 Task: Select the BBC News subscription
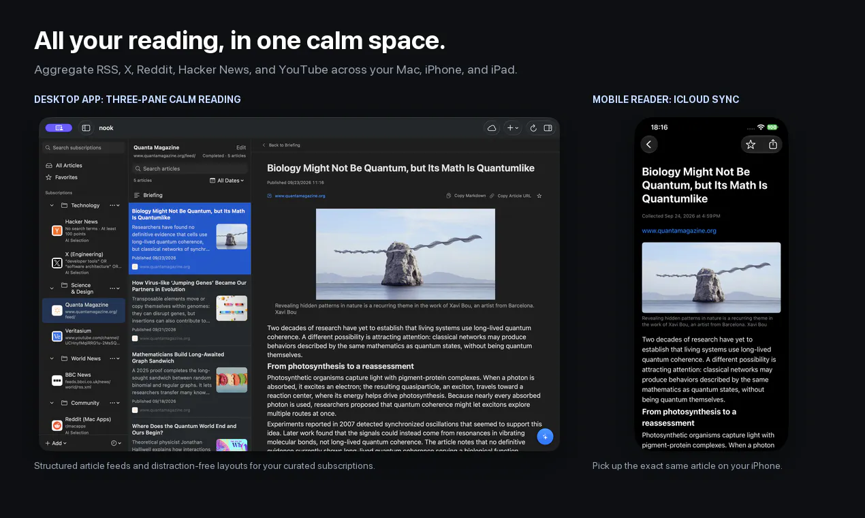[x=84, y=380]
